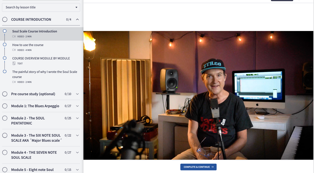The width and height of the screenshot is (314, 173).
Task: Toggle completion circle for Soul Scale Course Introduction
Action: [x=4, y=31]
